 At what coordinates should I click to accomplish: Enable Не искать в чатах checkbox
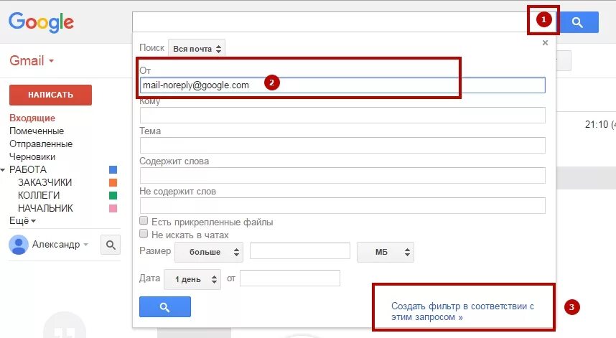(x=144, y=234)
